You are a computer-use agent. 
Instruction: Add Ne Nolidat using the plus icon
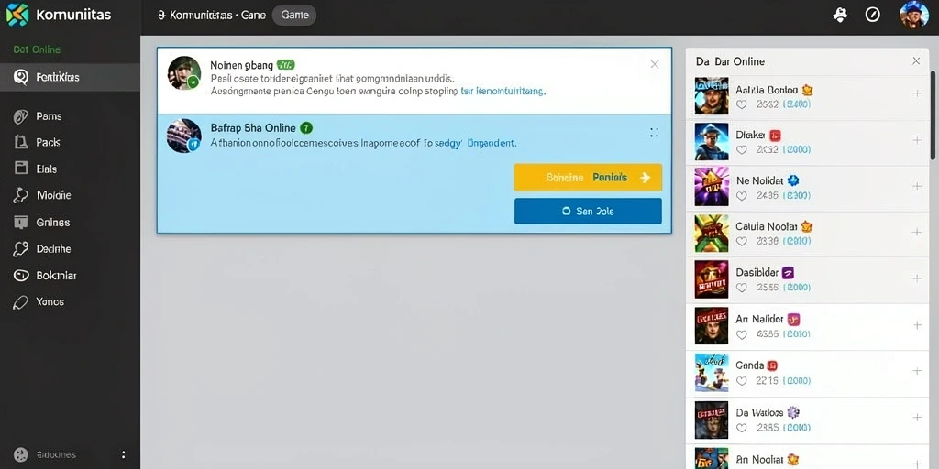pos(916,186)
